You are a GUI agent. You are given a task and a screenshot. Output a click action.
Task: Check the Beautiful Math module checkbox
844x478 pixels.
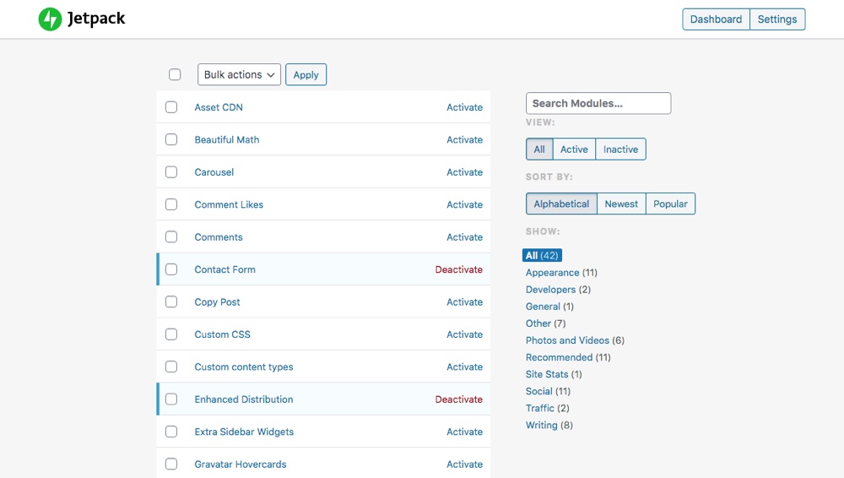pyautogui.click(x=171, y=139)
